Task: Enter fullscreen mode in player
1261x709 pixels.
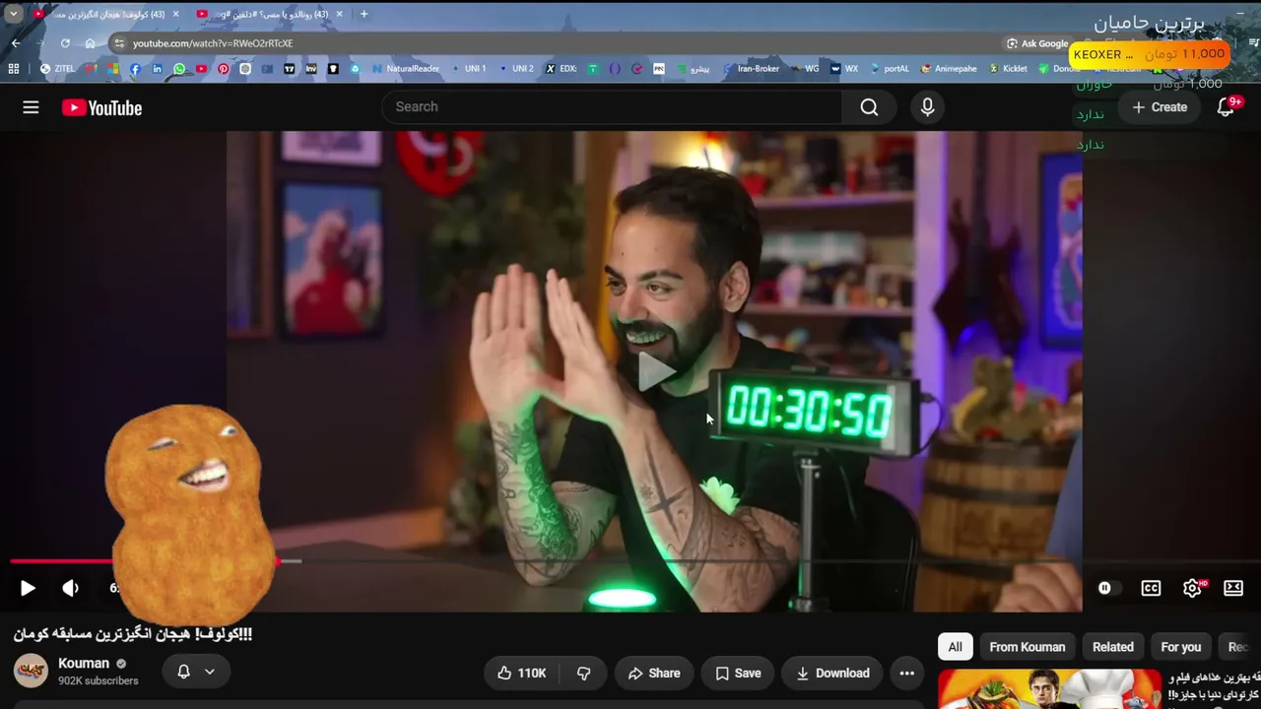Action: [1233, 588]
